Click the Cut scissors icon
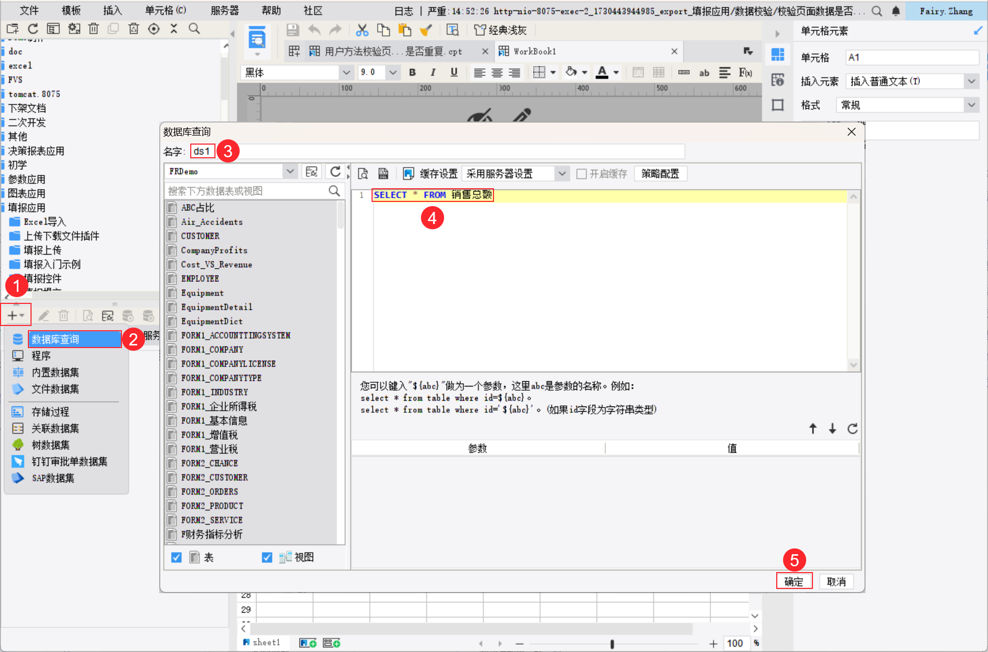The width and height of the screenshot is (988, 652). click(362, 30)
